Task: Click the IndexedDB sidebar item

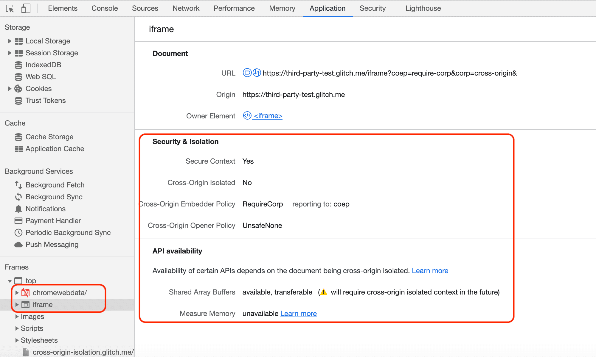Action: [43, 65]
